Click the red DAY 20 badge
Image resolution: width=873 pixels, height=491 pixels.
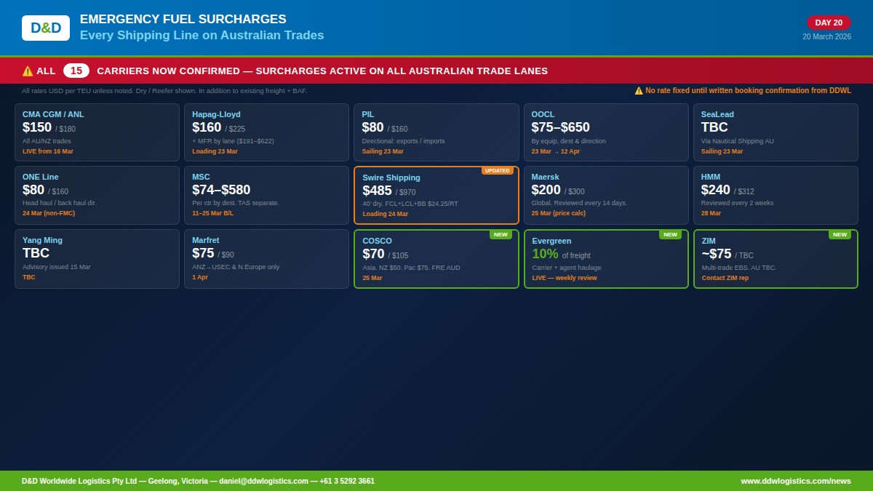coord(828,23)
